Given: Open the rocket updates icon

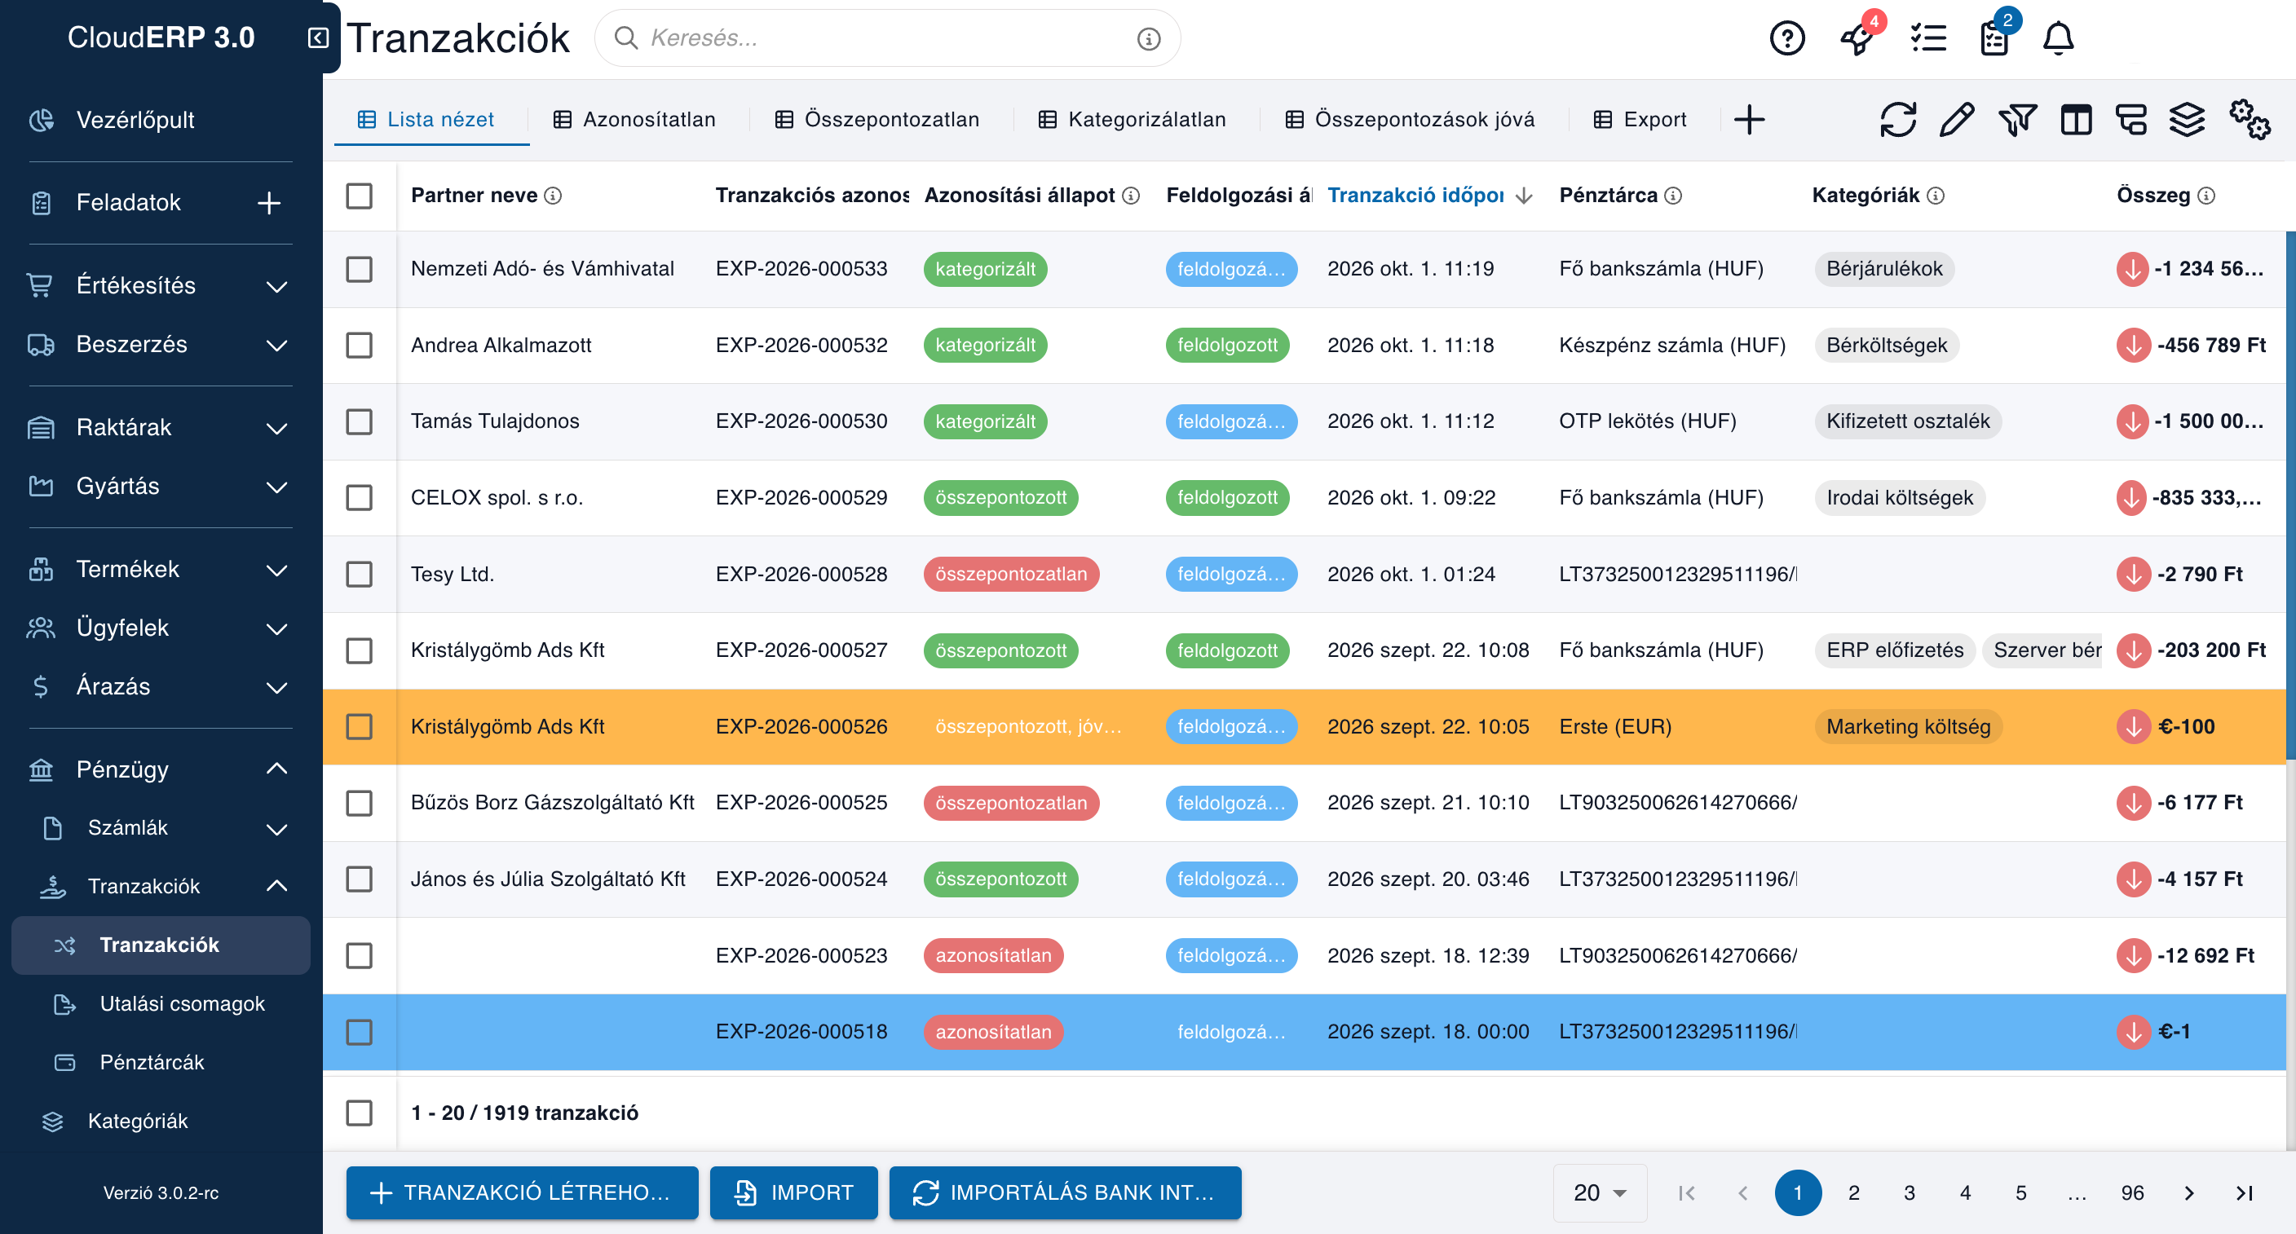Looking at the screenshot, I should 1857,38.
